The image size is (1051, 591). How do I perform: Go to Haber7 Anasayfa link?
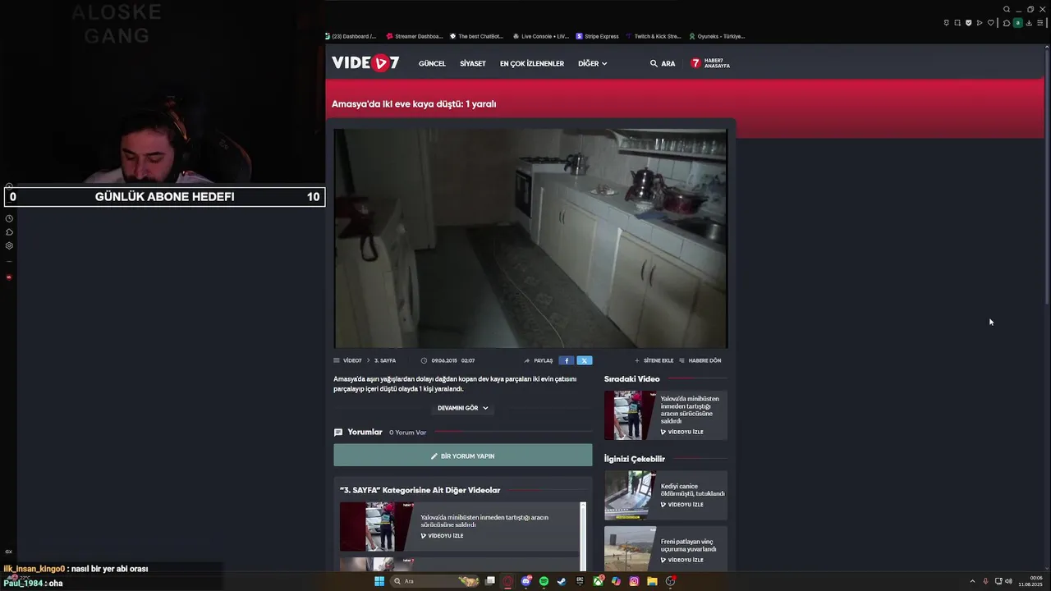710,63
